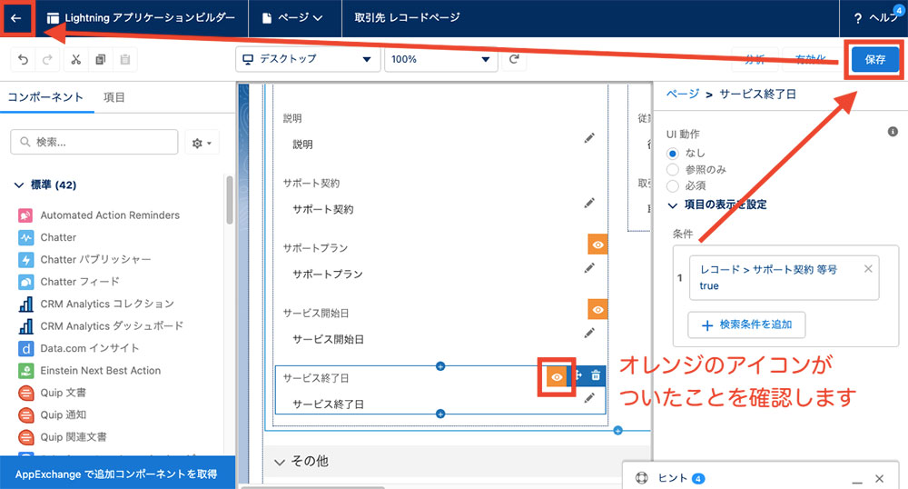
Task: Click Automated Action Reminders component icon
Action: 25,215
